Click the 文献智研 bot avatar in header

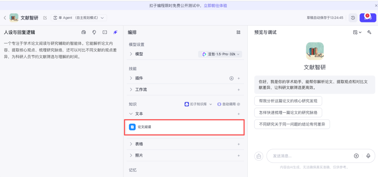coord(14,17)
